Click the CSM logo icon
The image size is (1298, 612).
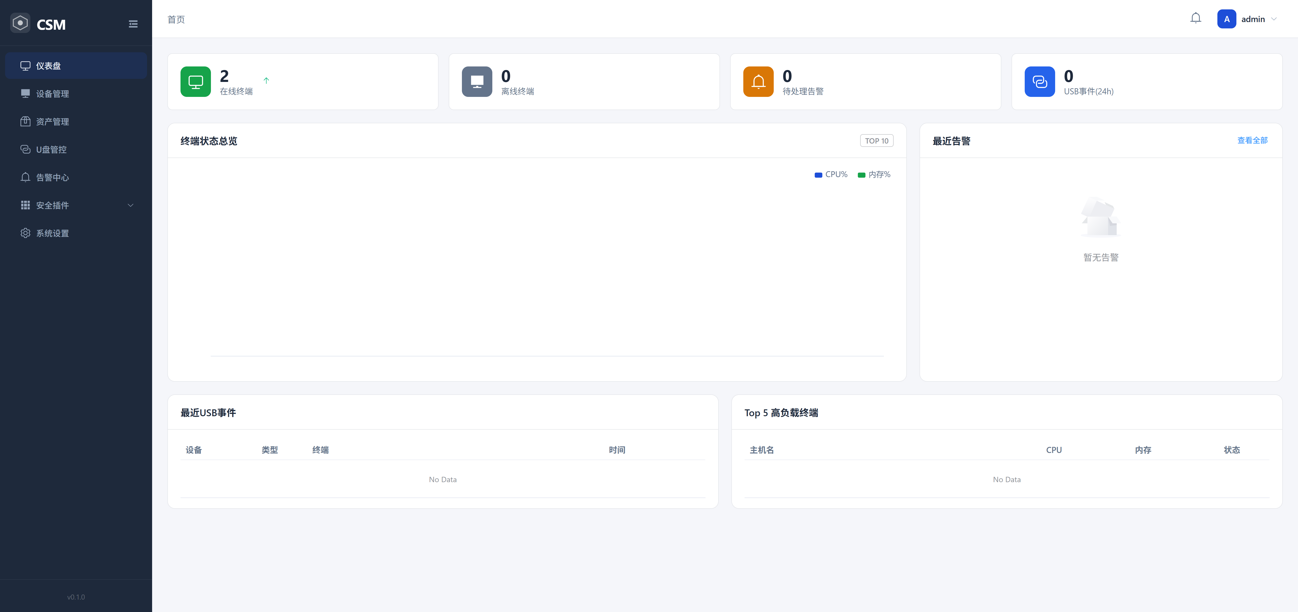(20, 23)
